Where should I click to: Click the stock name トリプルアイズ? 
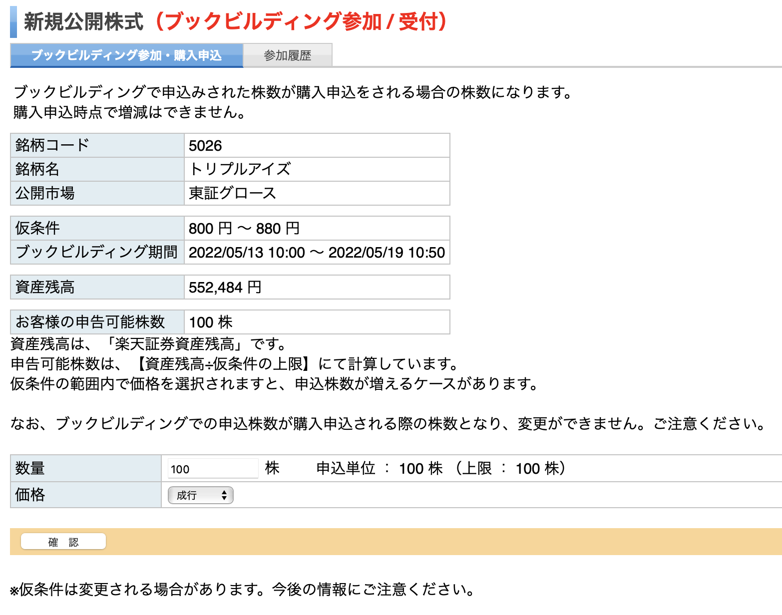240,169
